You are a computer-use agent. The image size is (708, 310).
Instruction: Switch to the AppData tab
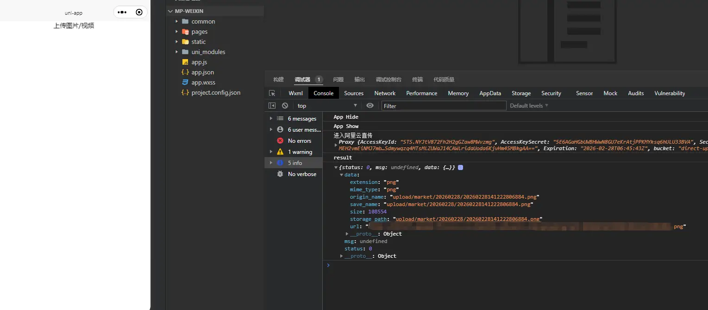[x=490, y=93]
